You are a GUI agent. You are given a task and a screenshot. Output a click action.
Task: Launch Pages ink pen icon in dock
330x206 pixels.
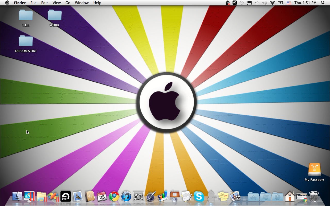[x=151, y=197]
